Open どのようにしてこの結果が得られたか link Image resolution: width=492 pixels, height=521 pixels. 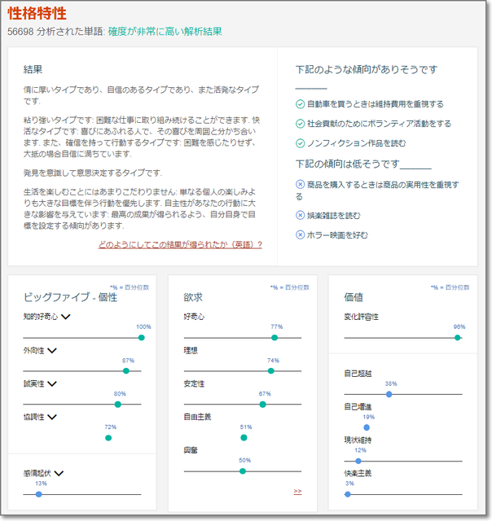pyautogui.click(x=180, y=244)
